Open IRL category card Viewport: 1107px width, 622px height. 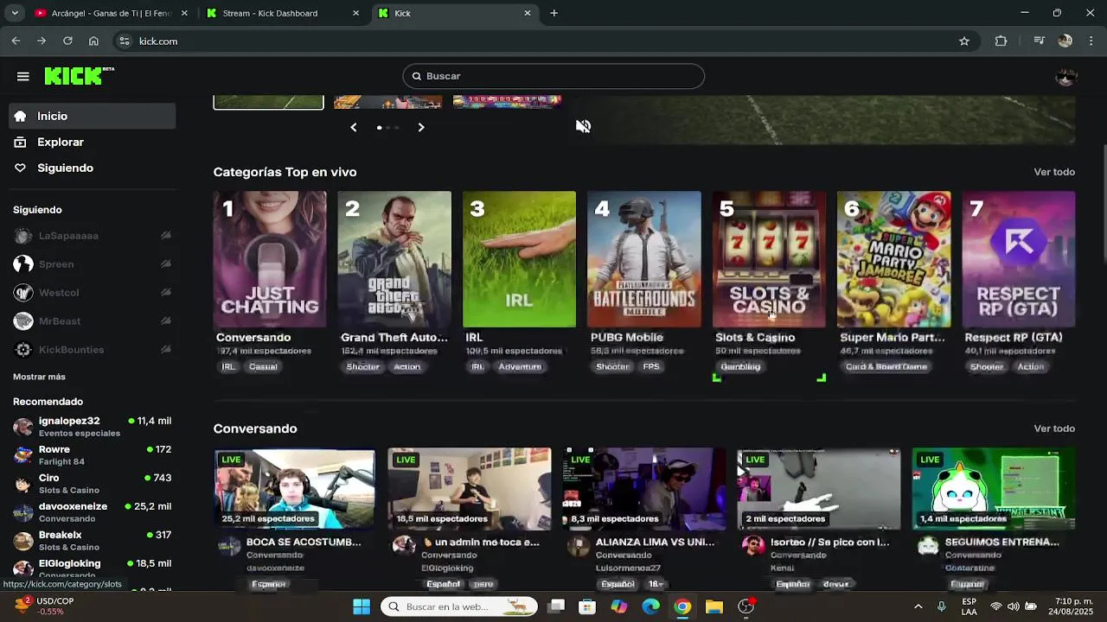[519, 259]
